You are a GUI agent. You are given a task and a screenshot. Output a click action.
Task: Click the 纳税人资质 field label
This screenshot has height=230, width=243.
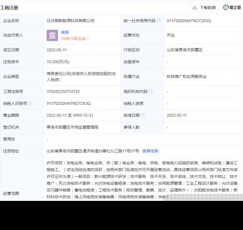[134, 103]
